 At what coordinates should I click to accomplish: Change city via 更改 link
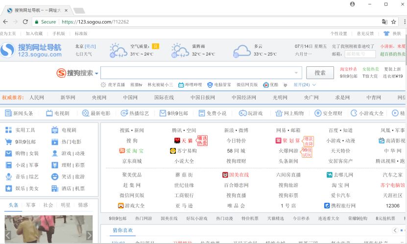[x=90, y=46]
